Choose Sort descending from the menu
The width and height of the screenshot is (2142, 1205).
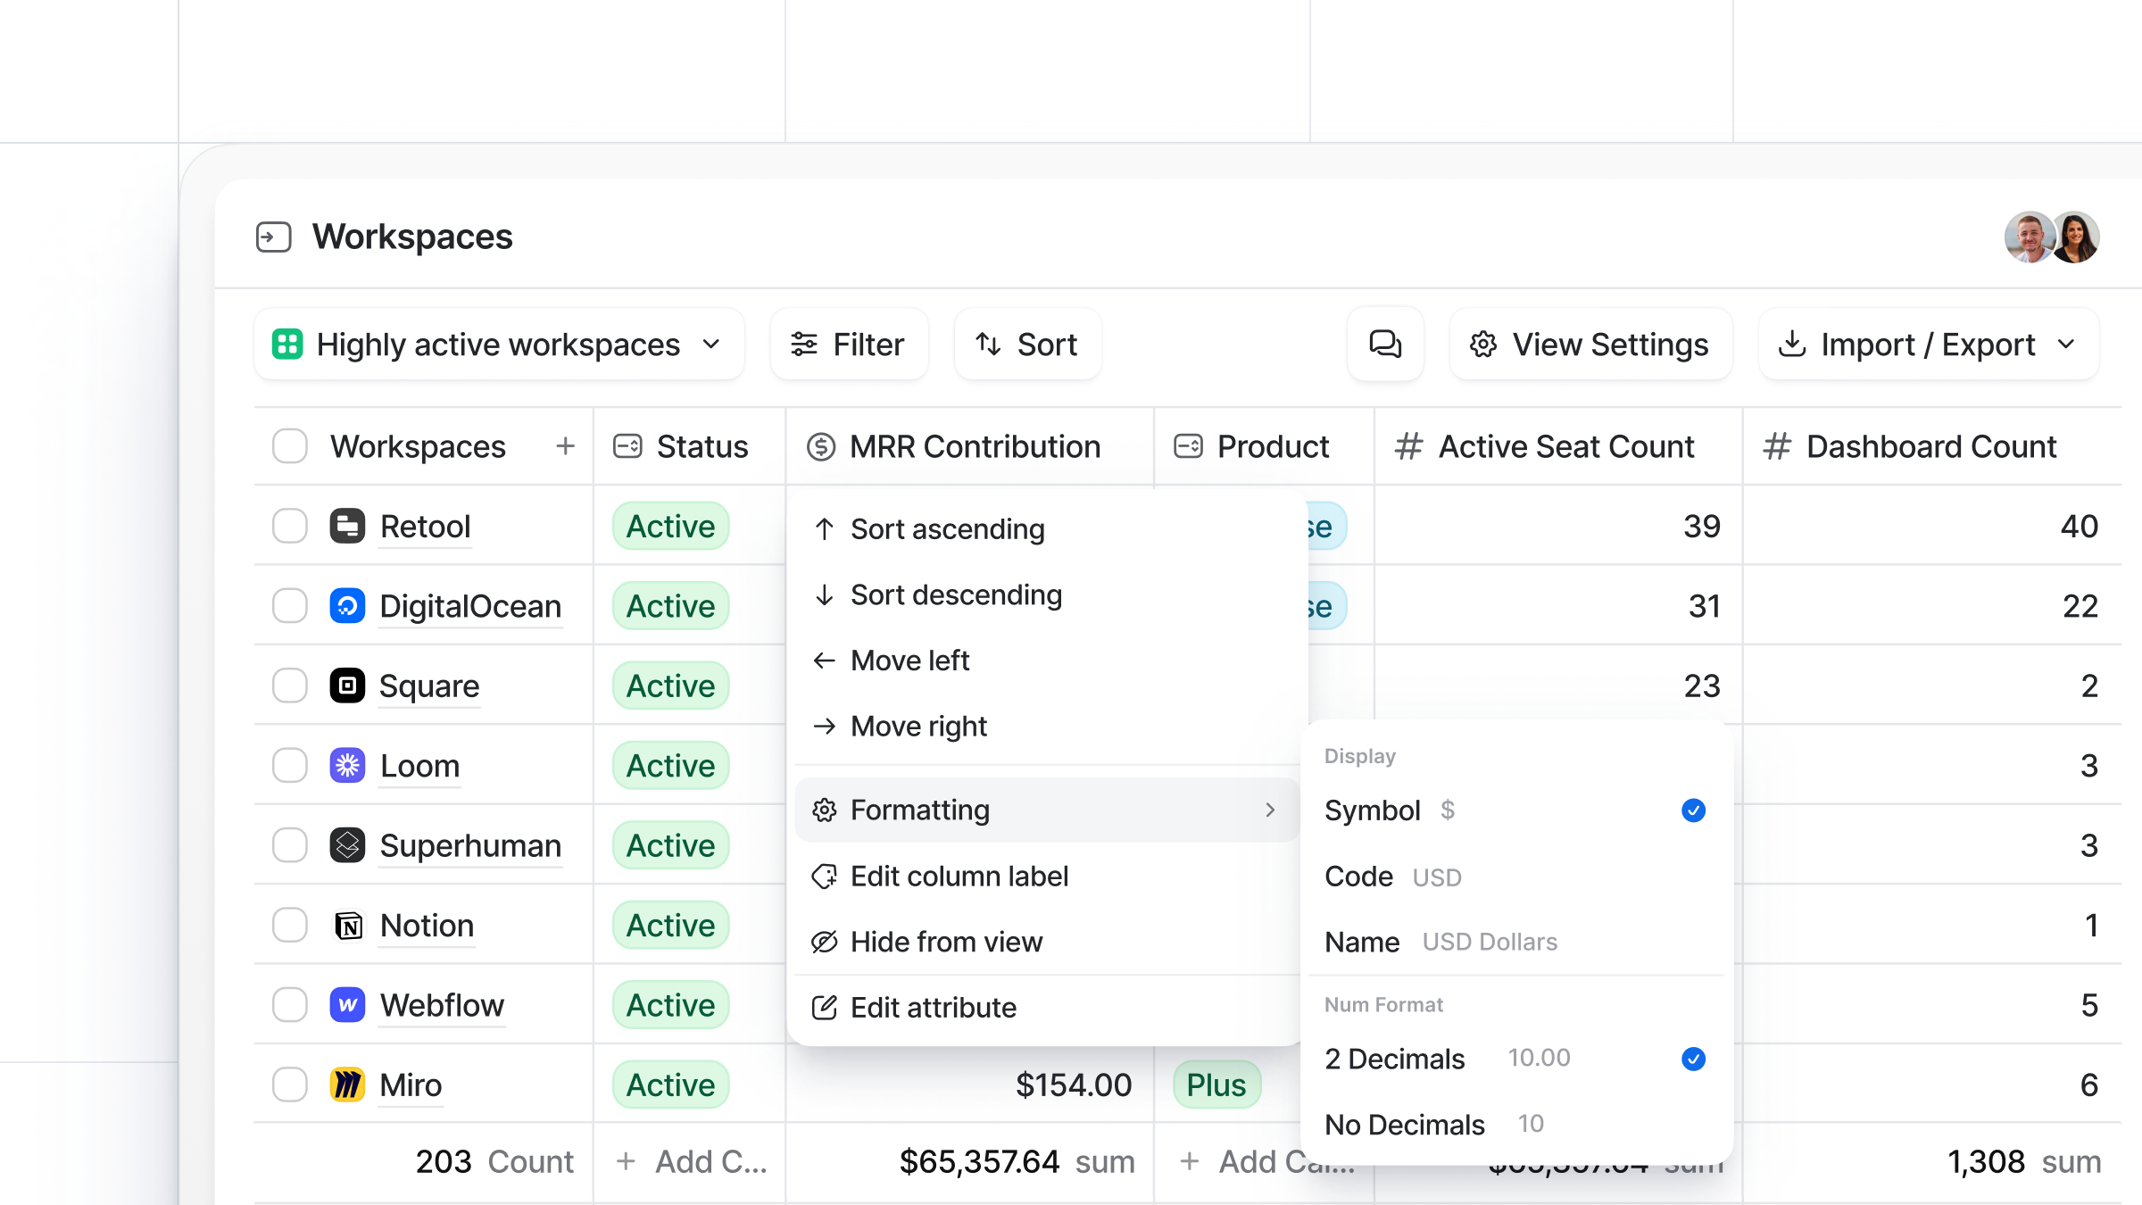tap(956, 595)
